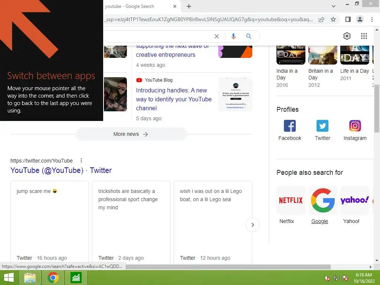Click the People also search for heading
The width and height of the screenshot is (380, 285).
pos(309,173)
